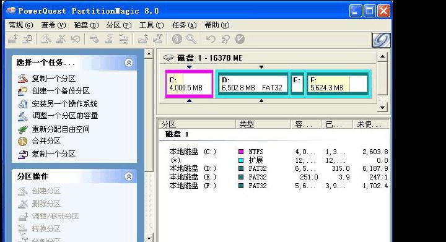Viewport: 446px width, 242px height.
Task: Open the 常规(G) menu
Action: point(21,25)
